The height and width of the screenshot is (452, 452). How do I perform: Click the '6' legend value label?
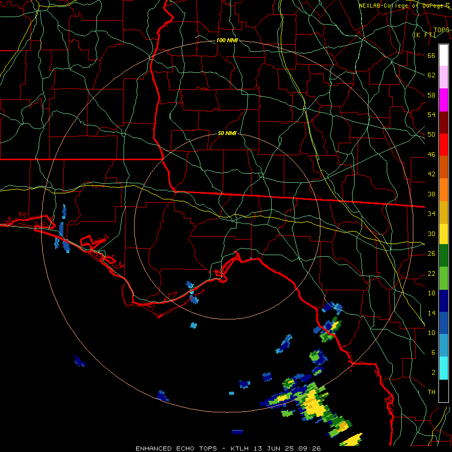tap(433, 352)
